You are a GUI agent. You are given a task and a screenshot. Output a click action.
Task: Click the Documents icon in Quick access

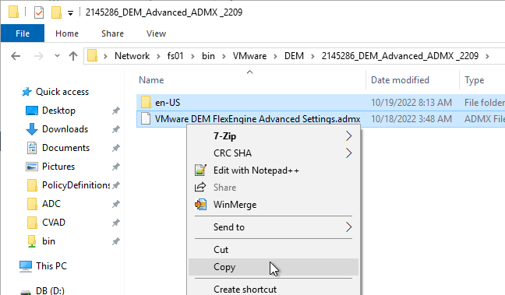[31, 148]
